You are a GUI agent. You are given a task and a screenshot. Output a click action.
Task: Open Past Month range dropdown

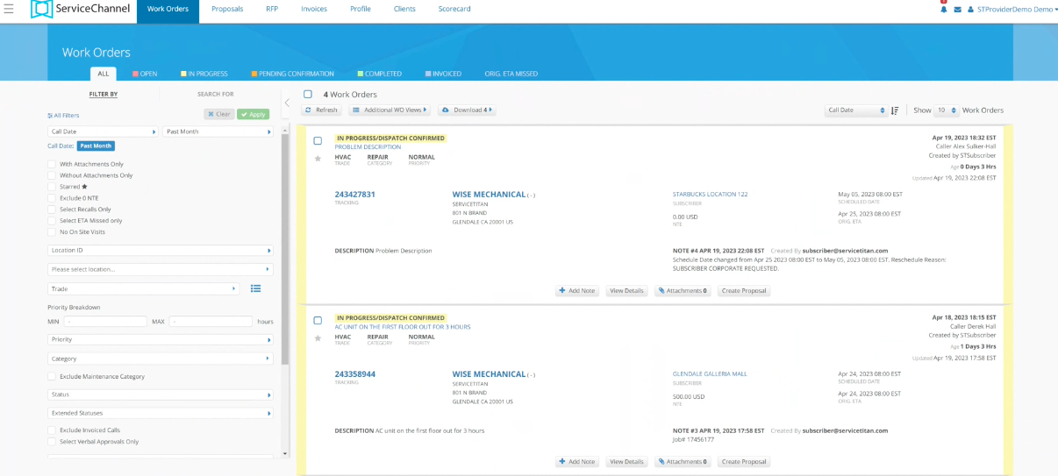[x=218, y=131]
